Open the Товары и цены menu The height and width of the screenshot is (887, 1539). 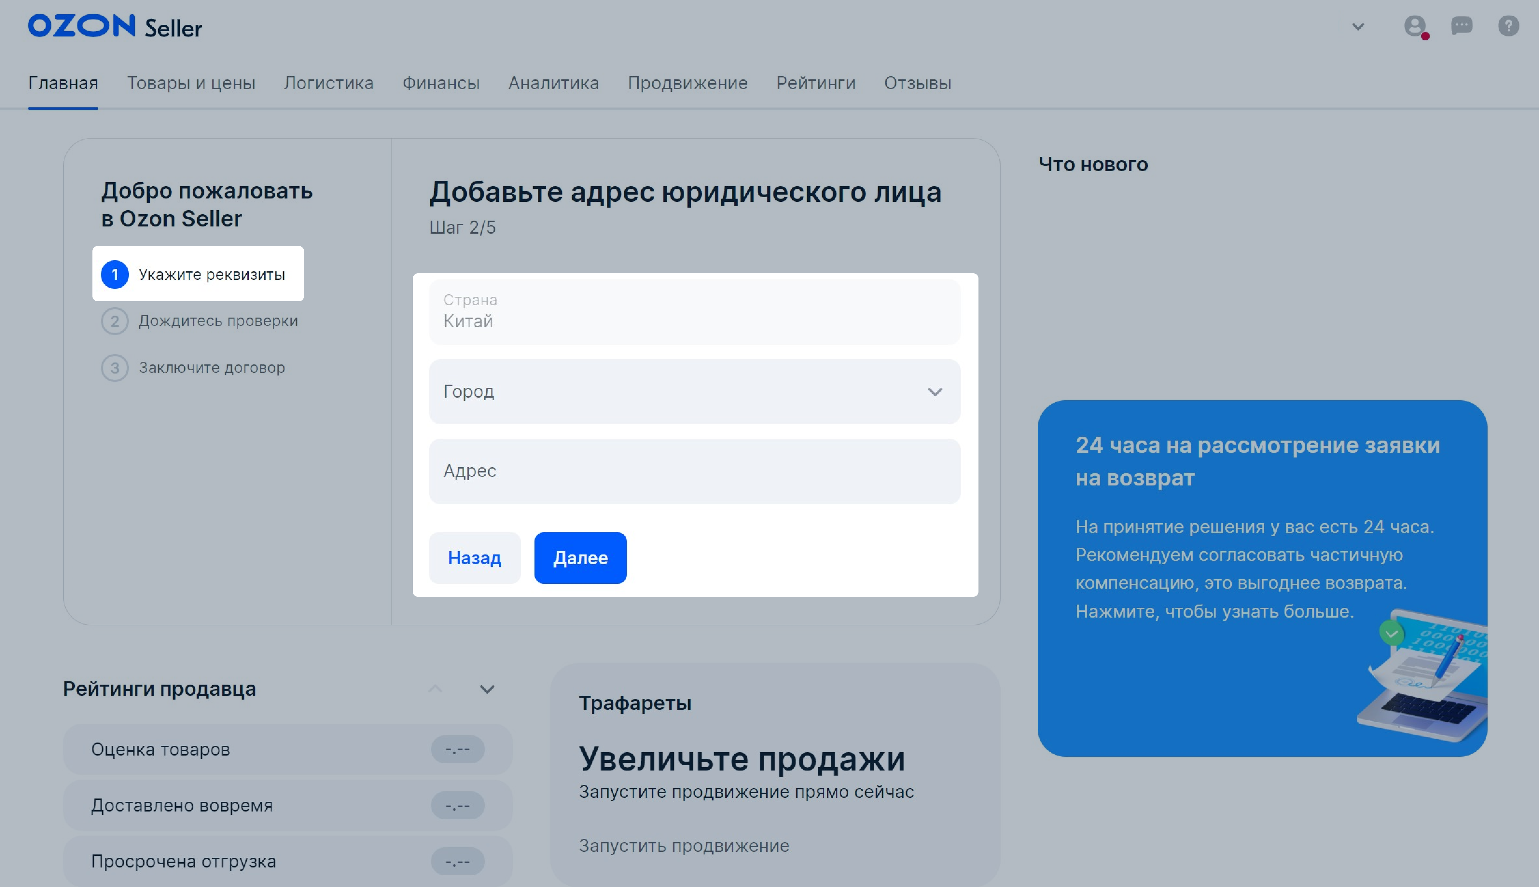191,83
